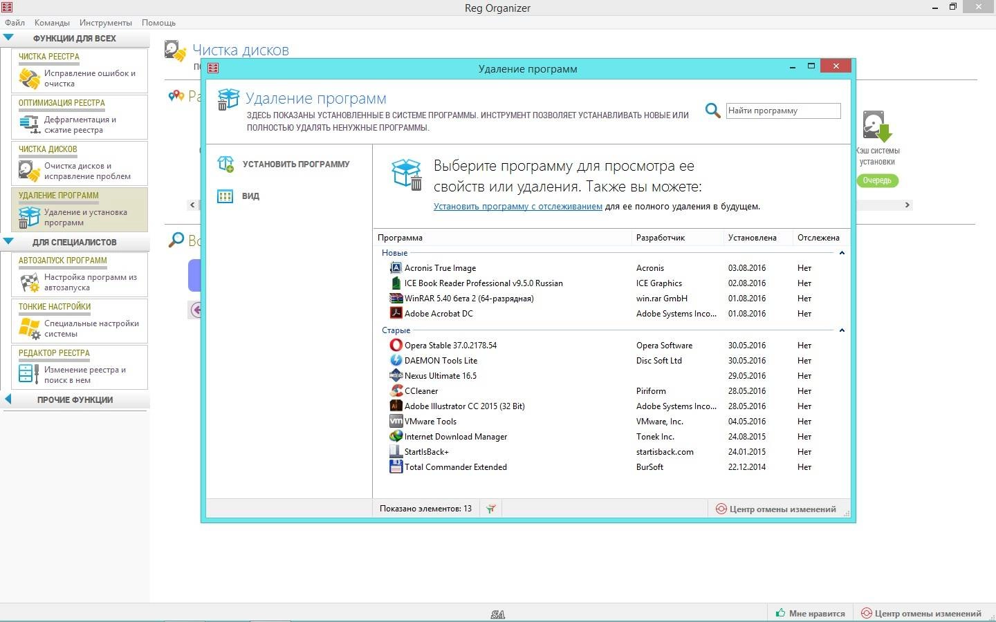996x622 pixels.
Task: Click the registry defragmentation icon in sidebar
Action: point(29,124)
